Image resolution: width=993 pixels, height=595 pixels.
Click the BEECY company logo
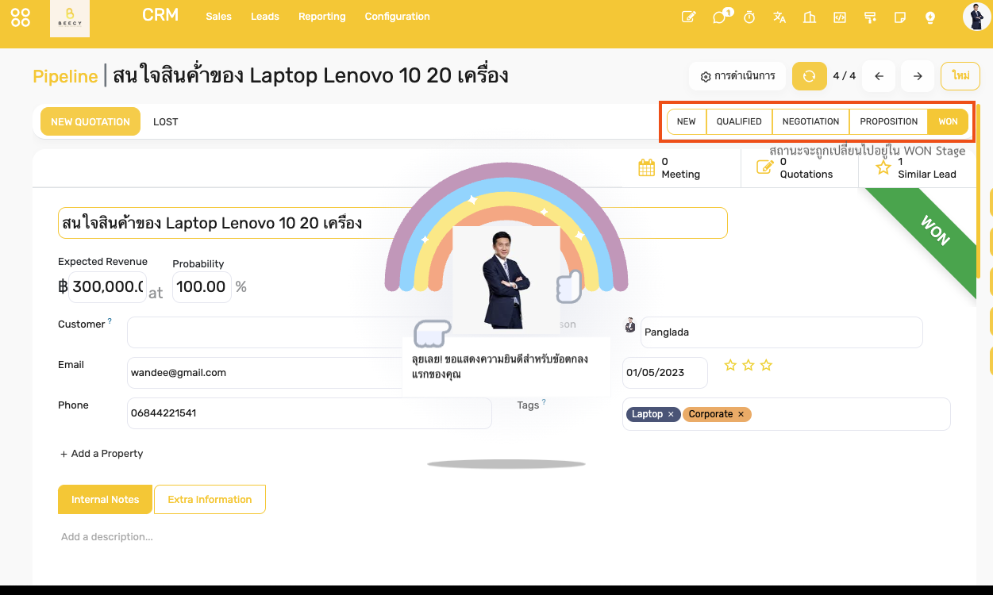click(70, 18)
